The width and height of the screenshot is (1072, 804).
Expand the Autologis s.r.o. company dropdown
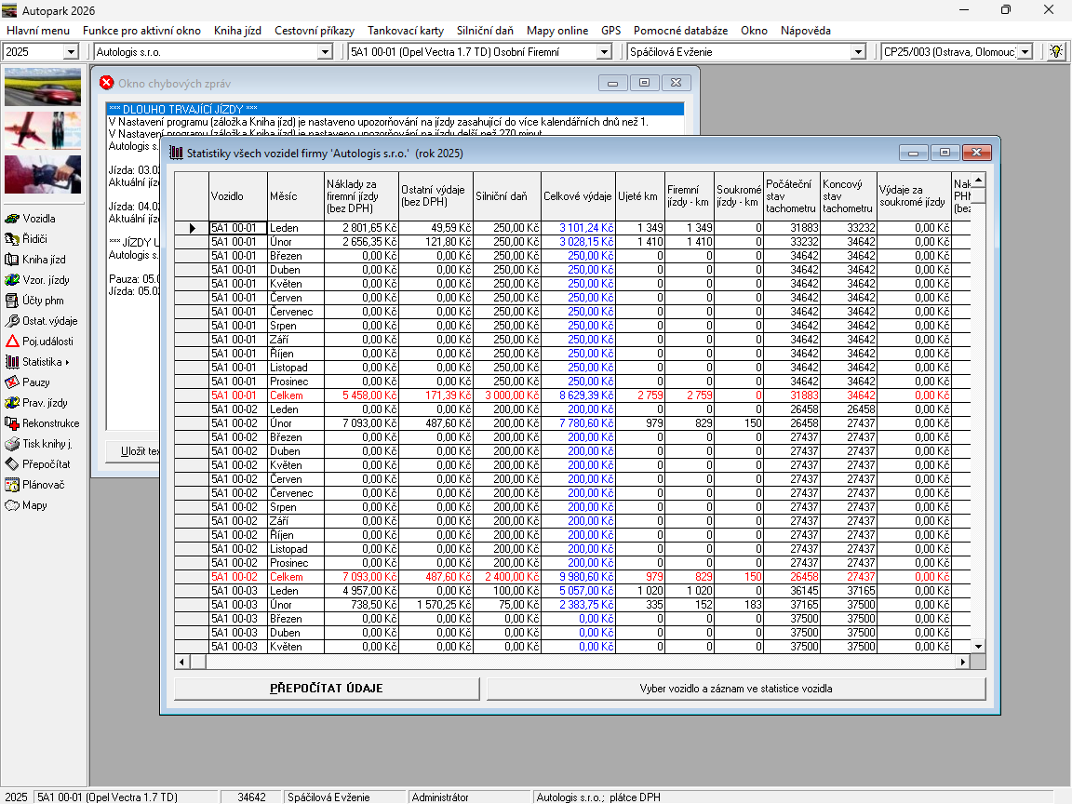tap(325, 52)
